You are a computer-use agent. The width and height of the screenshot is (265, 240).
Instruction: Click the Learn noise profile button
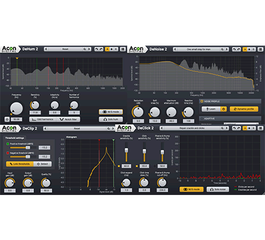pos(211,109)
